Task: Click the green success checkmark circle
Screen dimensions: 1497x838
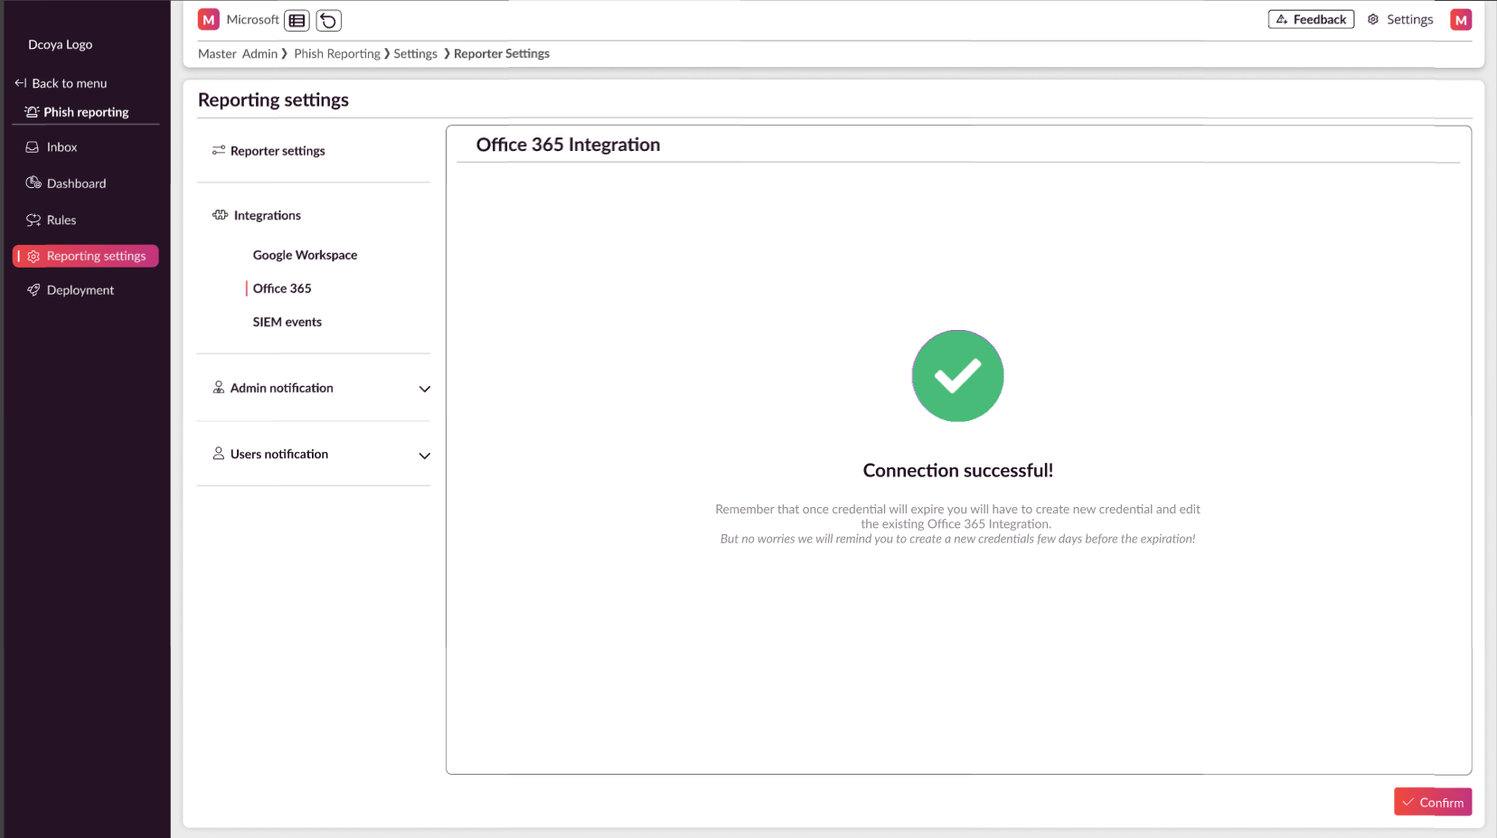Action: pos(957,376)
